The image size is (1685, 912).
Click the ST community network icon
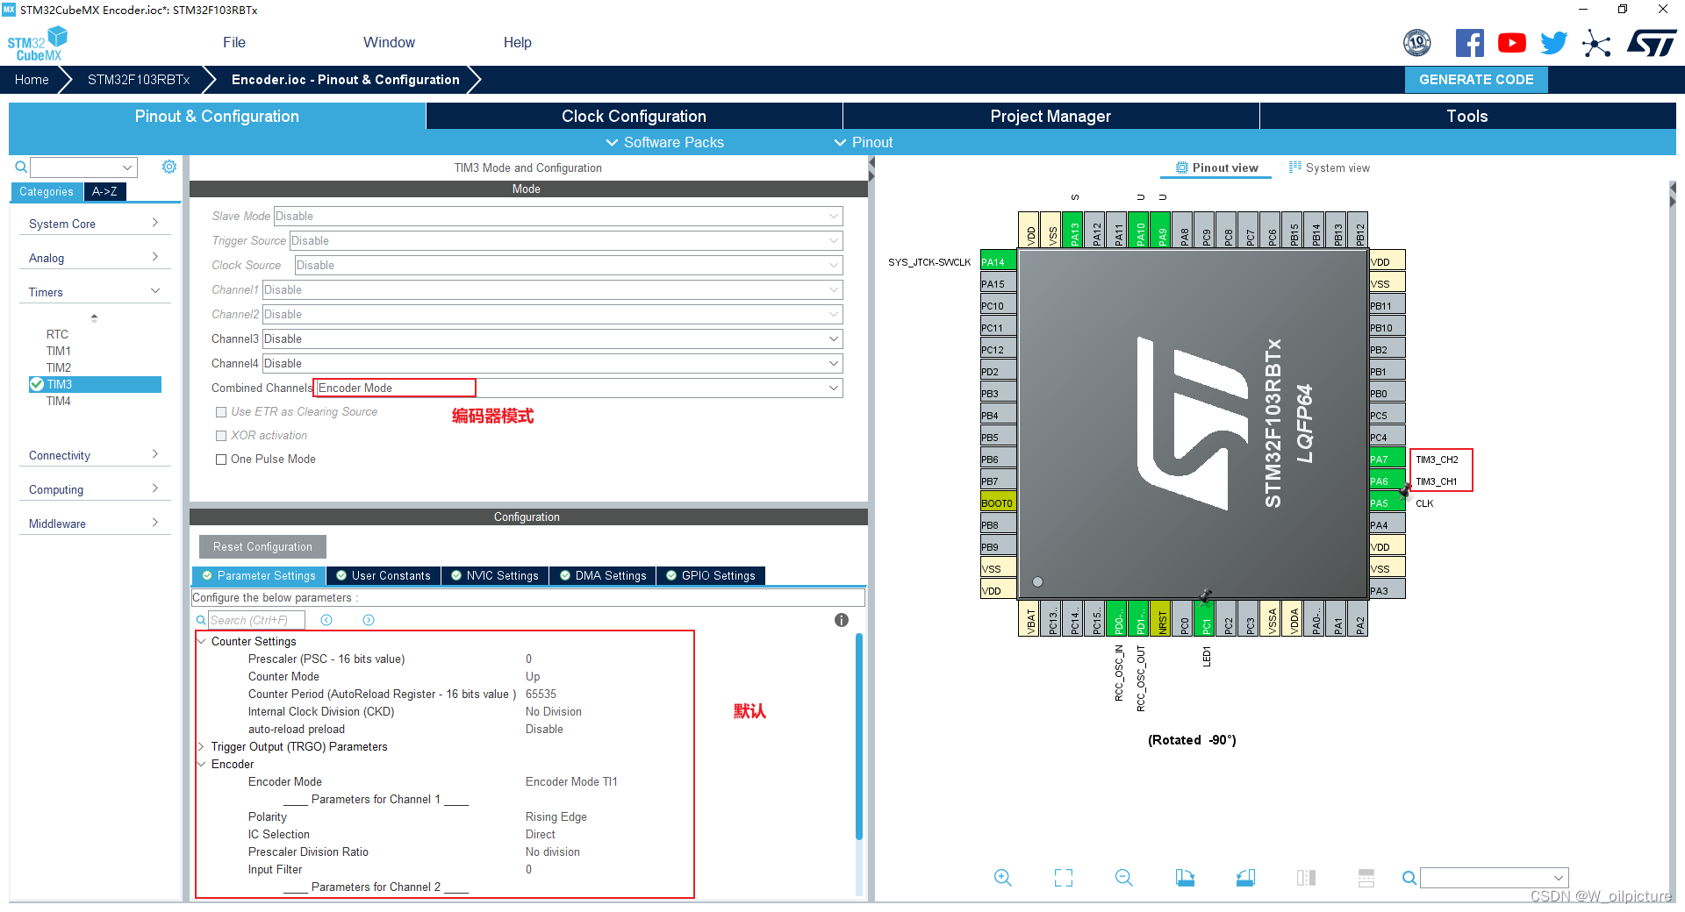click(1596, 43)
